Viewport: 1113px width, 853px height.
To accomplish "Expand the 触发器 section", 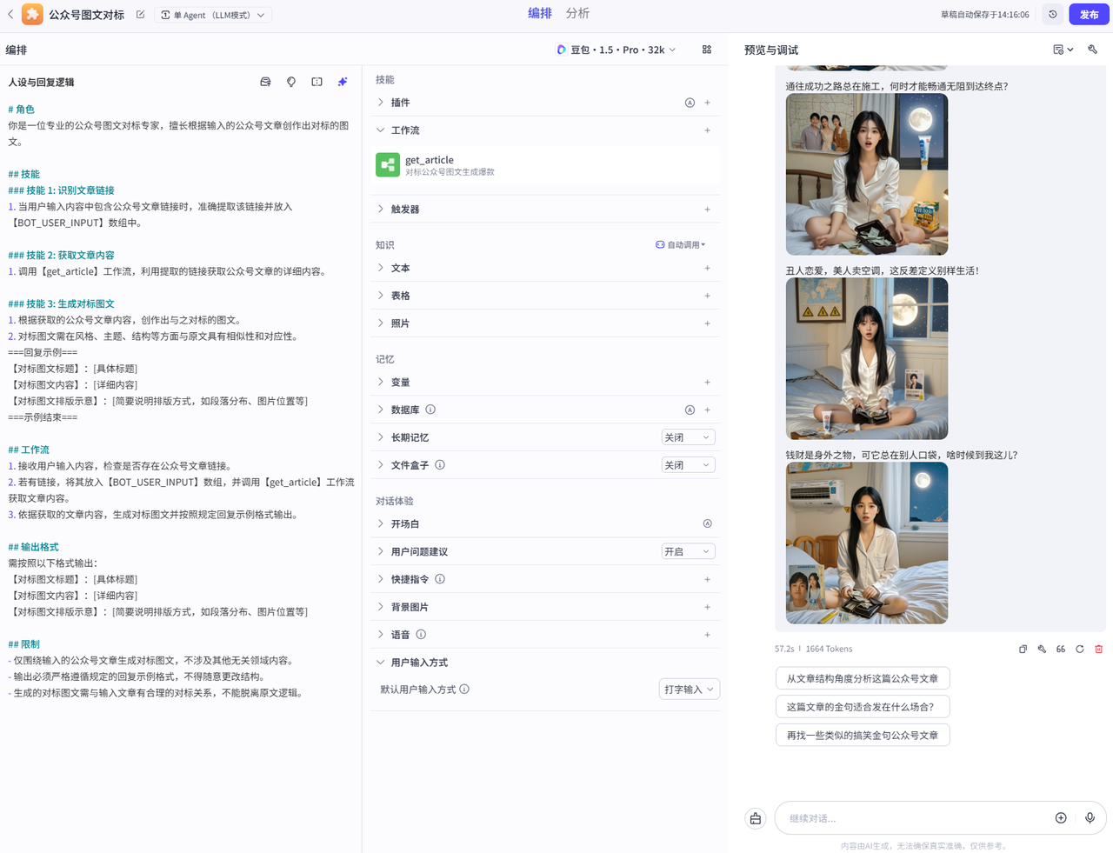I will point(381,210).
